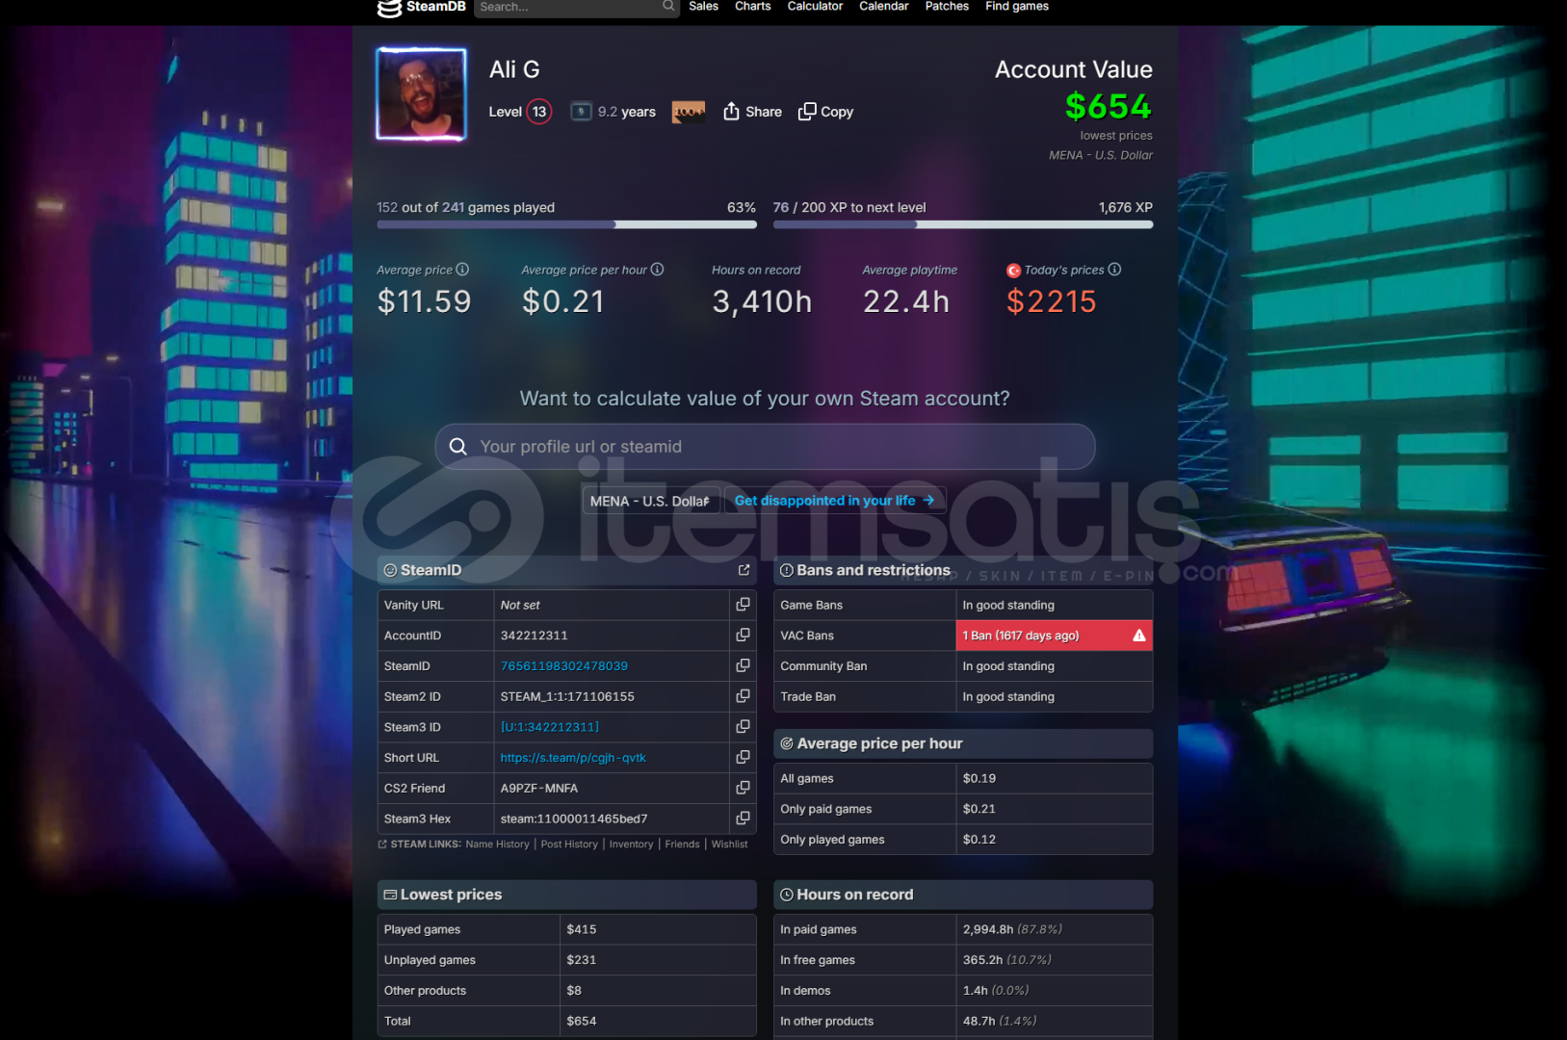Screen dimensions: 1567x1040
Task: Copy the Steam3 ID value
Action: [743, 727]
